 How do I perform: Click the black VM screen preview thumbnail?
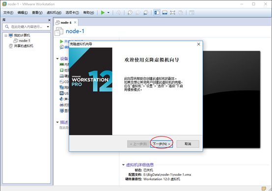(x=231, y=99)
